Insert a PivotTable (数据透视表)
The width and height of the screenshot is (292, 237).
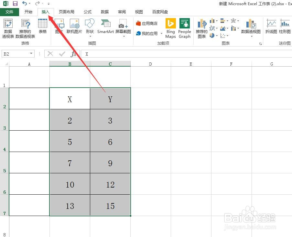[x=8, y=28]
